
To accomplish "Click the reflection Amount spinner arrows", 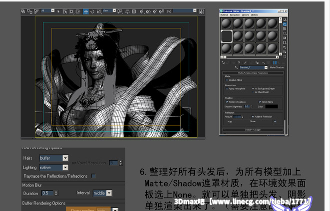I will pos(243,117).
